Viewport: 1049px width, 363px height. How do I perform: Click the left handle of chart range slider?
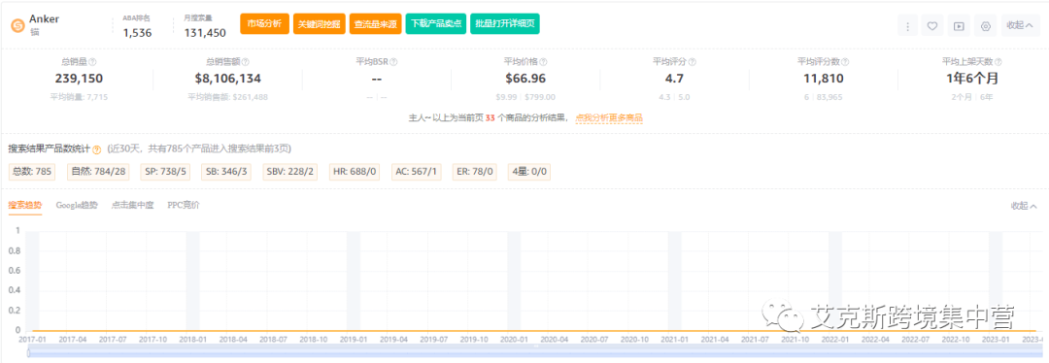(29, 352)
